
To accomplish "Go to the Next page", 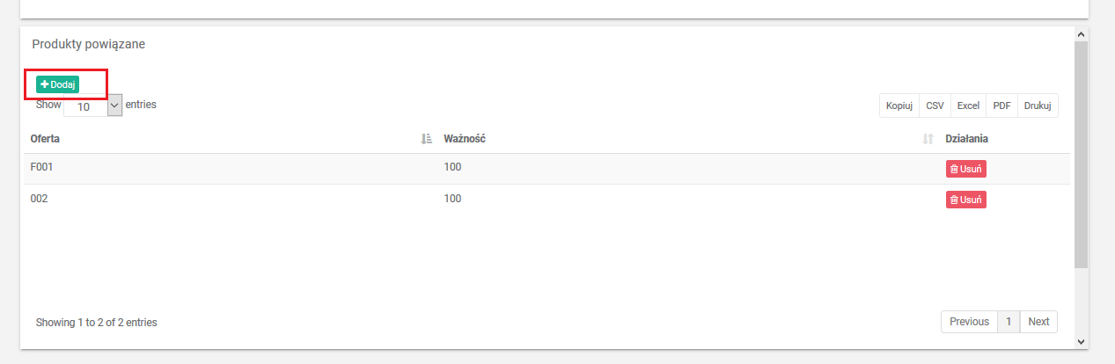I will pos(1038,322).
